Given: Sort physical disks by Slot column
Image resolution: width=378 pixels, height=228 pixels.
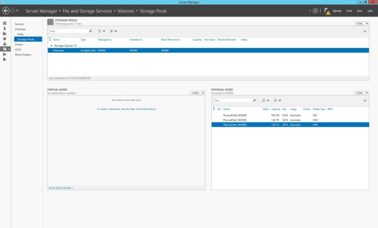Looking at the screenshot, I should 219,109.
